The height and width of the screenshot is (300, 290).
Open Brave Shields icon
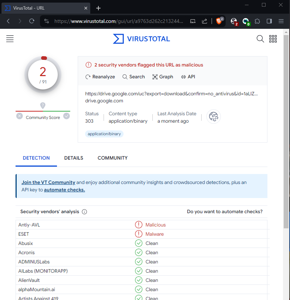219,21
